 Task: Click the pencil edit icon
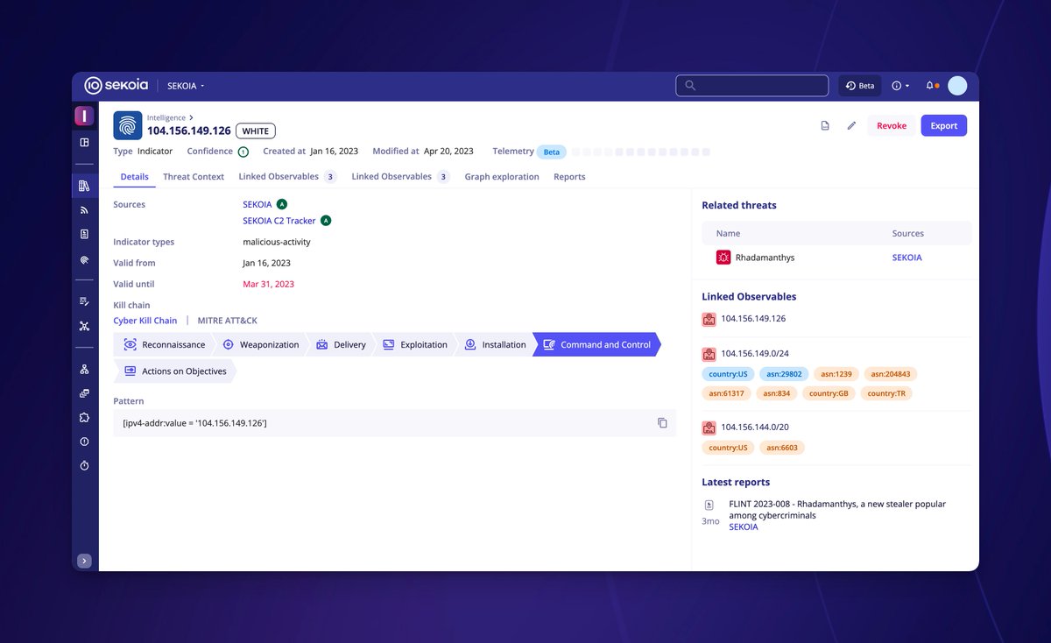(851, 125)
